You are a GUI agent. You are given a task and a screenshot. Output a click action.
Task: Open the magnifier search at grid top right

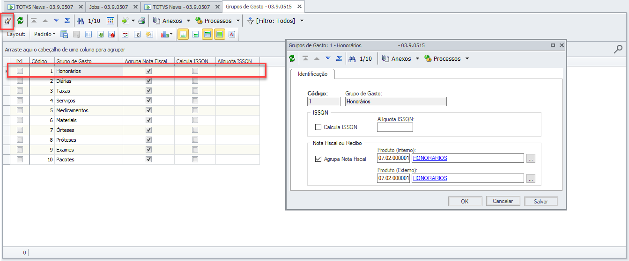[618, 49]
